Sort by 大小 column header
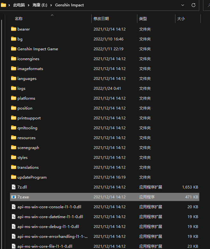 tap(181, 19)
